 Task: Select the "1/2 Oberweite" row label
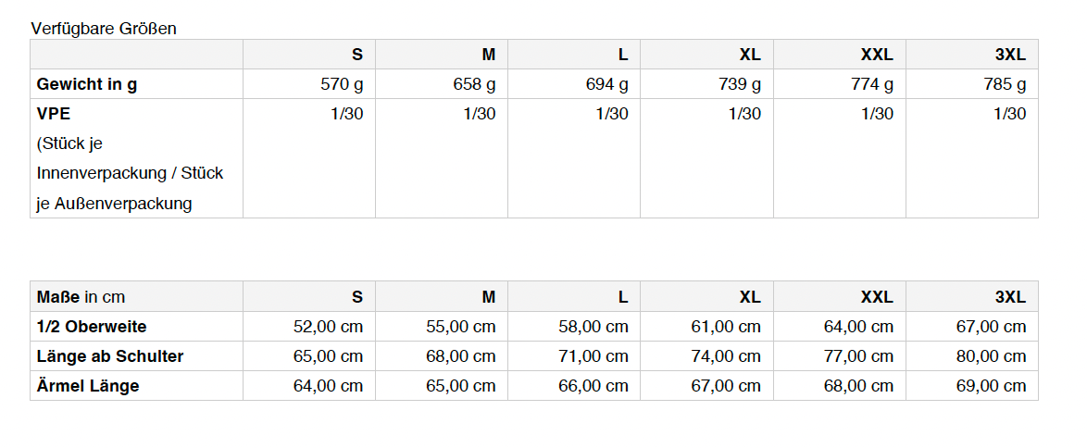click(92, 327)
